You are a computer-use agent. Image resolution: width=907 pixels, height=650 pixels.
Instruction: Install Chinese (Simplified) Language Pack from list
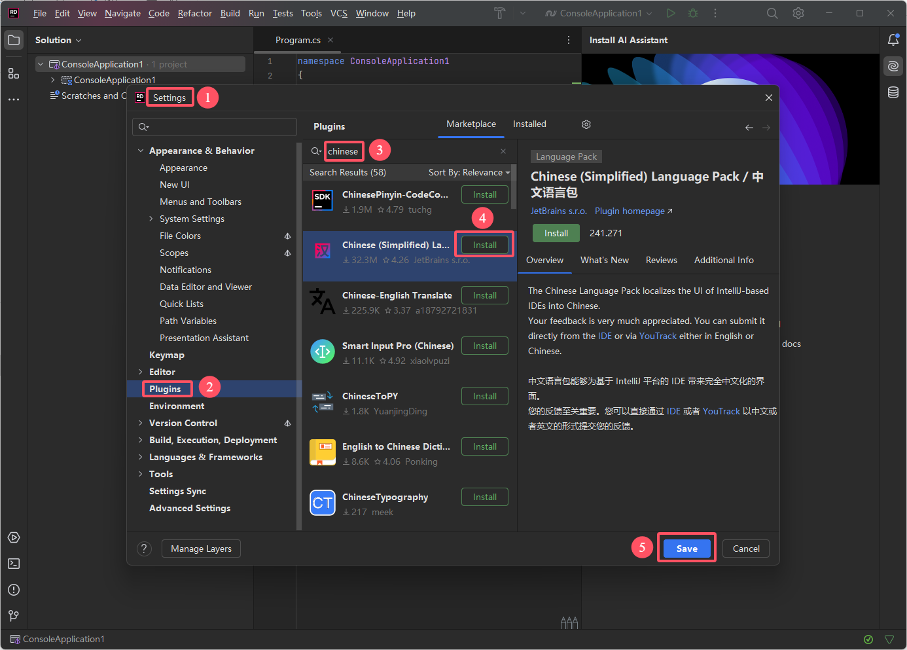(x=485, y=245)
